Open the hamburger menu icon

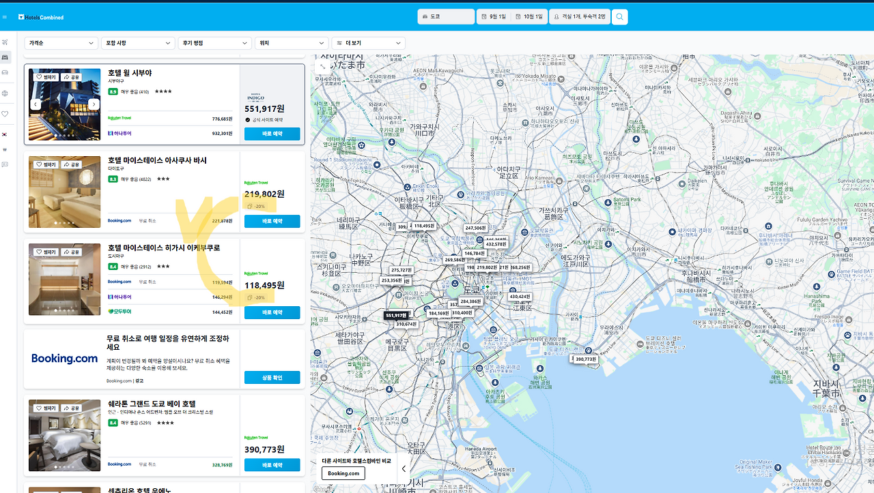pos(5,17)
